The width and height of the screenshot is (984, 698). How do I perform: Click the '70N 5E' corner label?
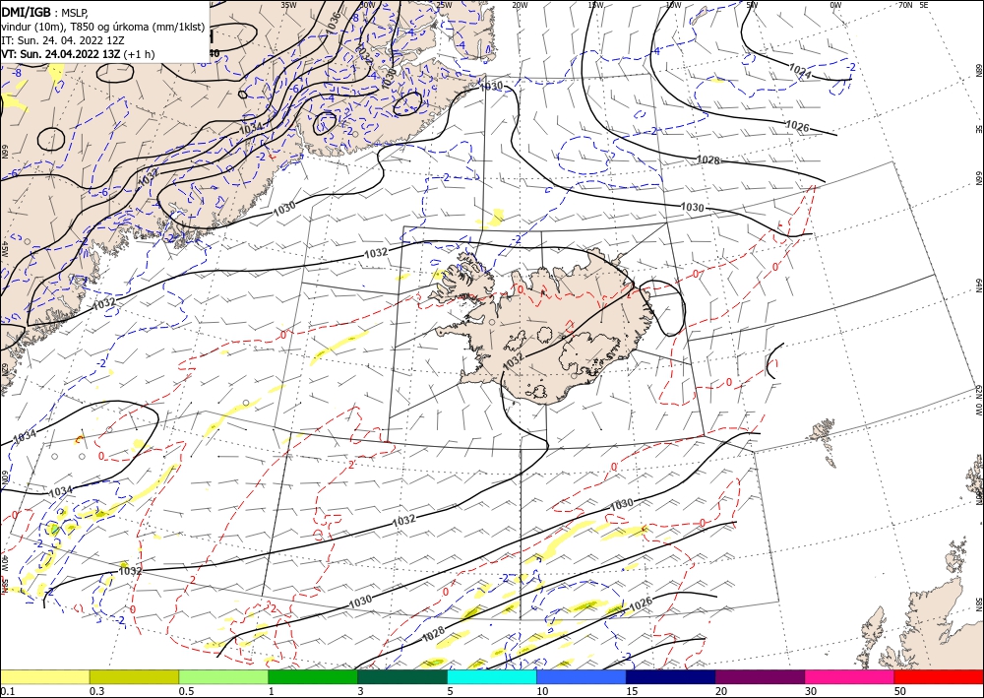(913, 4)
